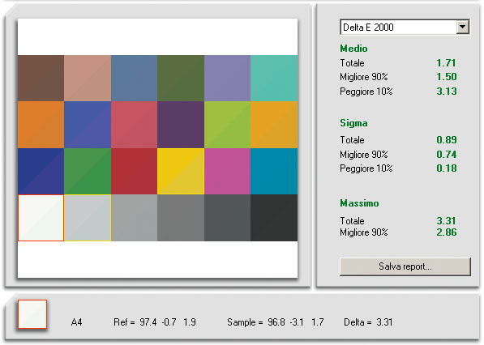This screenshot has width=484, height=345.
Task: Select the dark brown patch in the top row
Action: pos(41,79)
